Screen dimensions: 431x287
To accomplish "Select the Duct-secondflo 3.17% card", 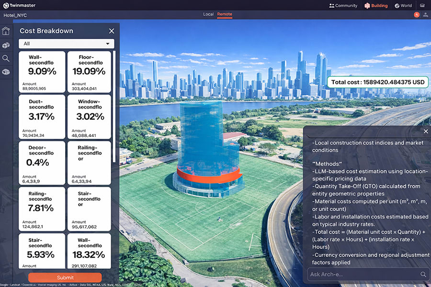I will (x=42, y=117).
